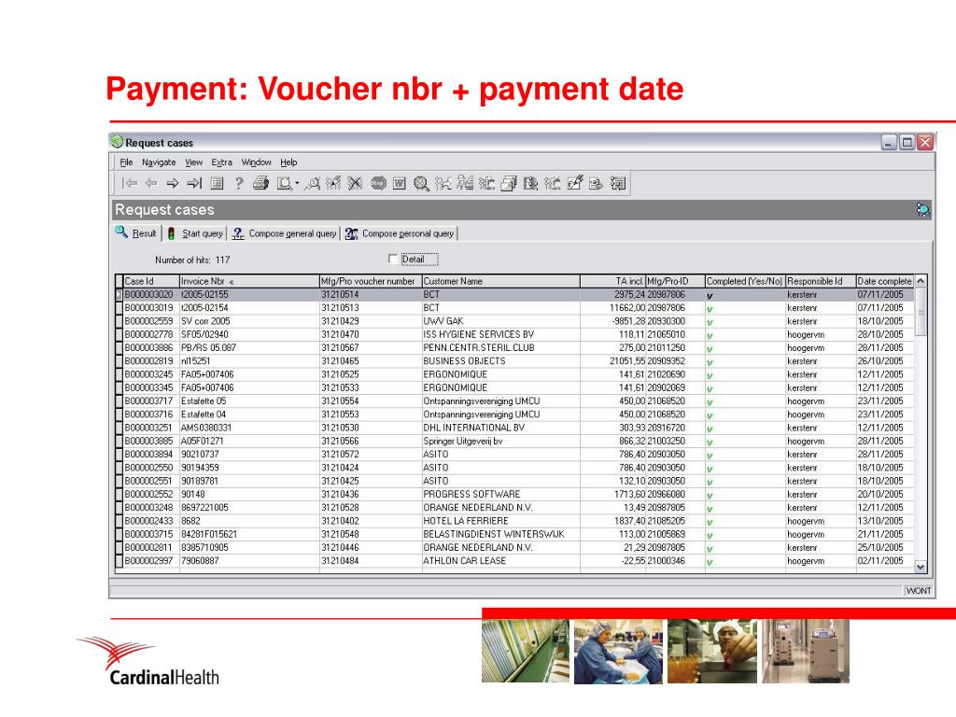Go to first record arrow icon
Viewport: 956px width, 717px height.
pos(129,183)
